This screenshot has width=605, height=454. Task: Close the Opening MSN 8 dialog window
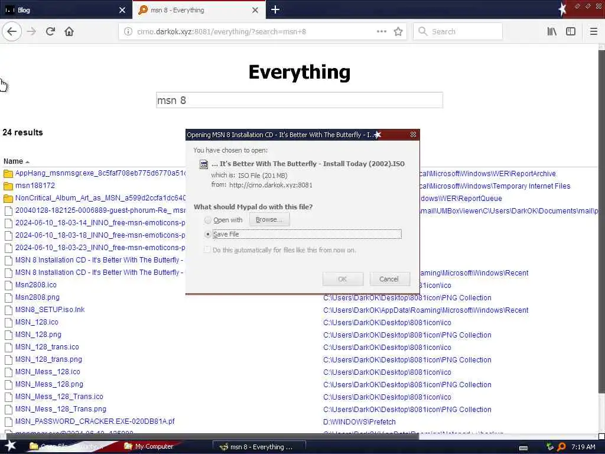[413, 134]
